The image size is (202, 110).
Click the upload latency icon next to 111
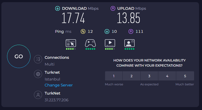click(x=131, y=31)
